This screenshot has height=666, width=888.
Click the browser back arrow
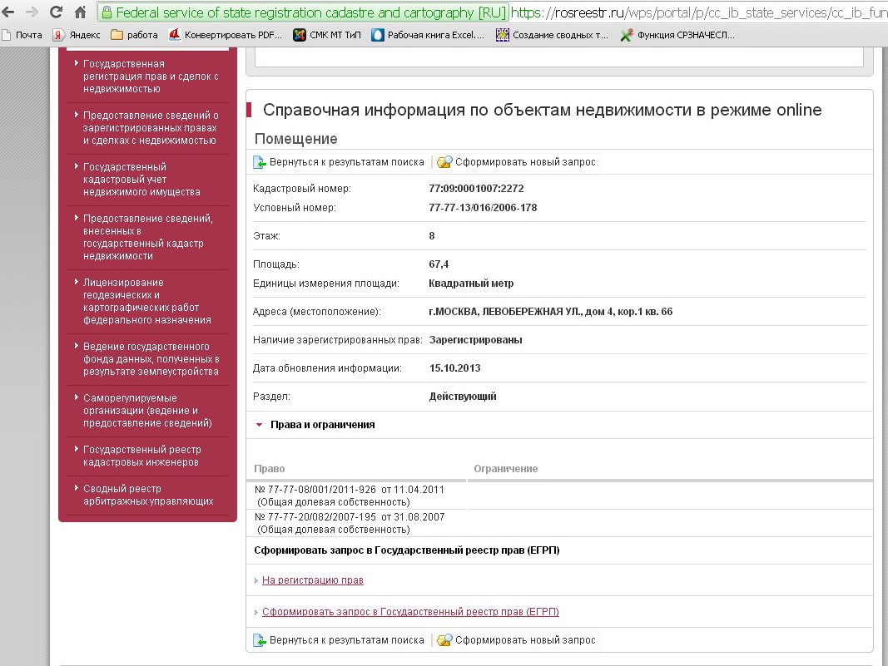click(x=9, y=12)
